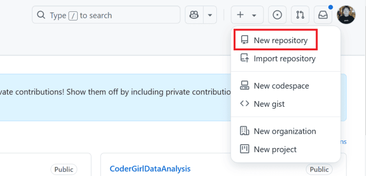Screen dimensions: 366x176
Task: Click the search input field
Action: (x=106, y=15)
